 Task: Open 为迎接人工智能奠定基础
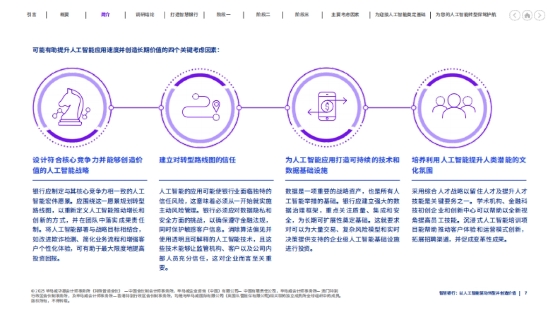click(x=399, y=14)
